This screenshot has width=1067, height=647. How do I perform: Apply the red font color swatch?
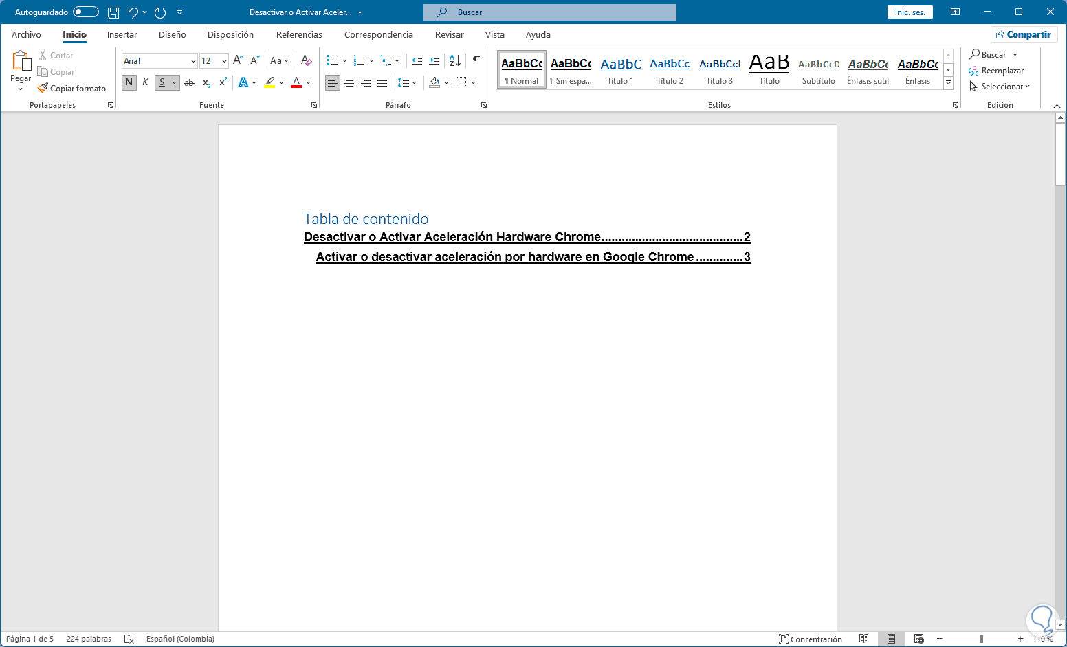(x=296, y=82)
